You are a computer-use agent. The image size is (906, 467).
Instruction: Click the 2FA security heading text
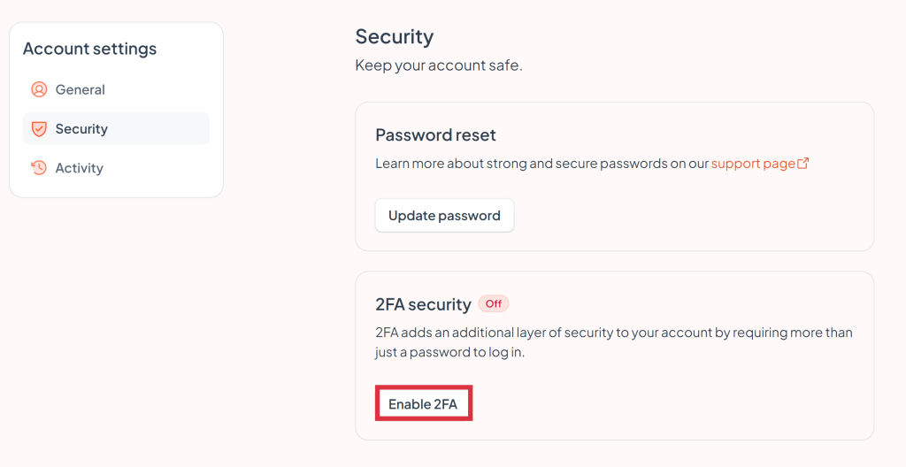(x=423, y=304)
